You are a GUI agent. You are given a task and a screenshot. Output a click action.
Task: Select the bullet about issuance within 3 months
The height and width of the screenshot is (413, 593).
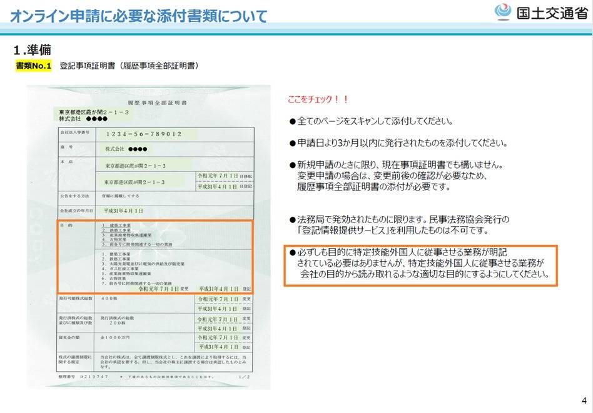(397, 142)
